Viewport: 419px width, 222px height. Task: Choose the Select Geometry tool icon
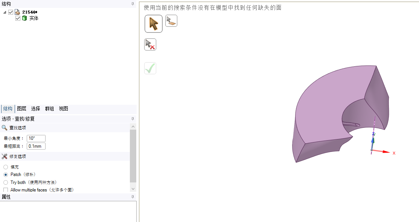[171, 21]
